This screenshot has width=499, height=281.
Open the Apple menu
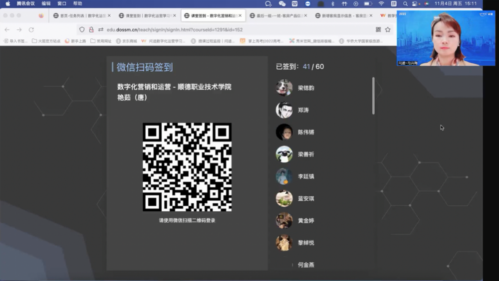[7, 3]
